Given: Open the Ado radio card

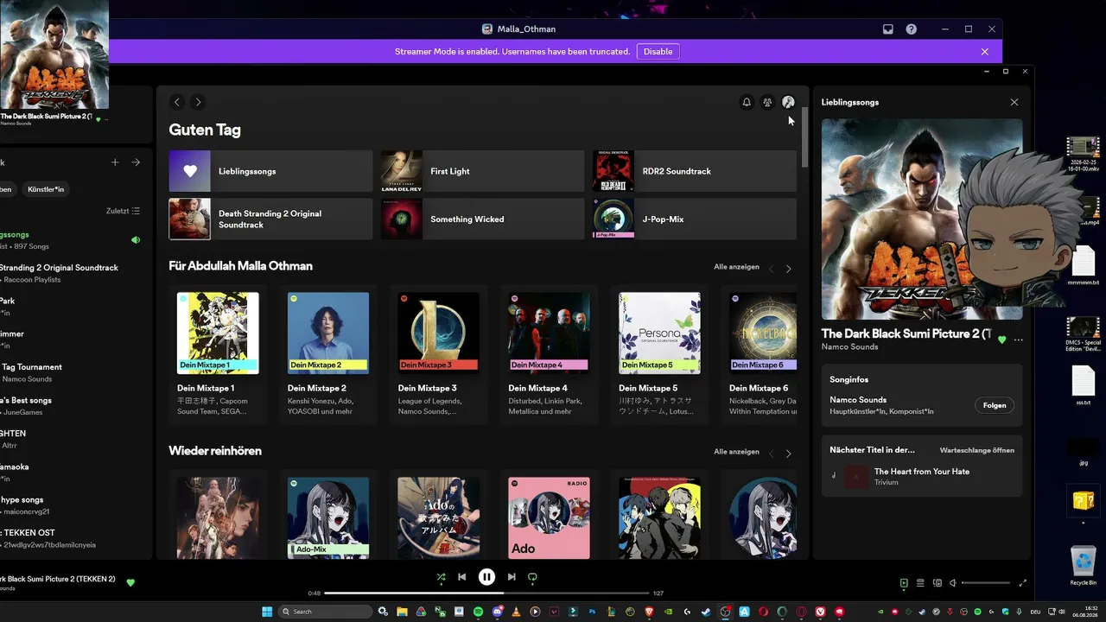Looking at the screenshot, I should point(549,517).
